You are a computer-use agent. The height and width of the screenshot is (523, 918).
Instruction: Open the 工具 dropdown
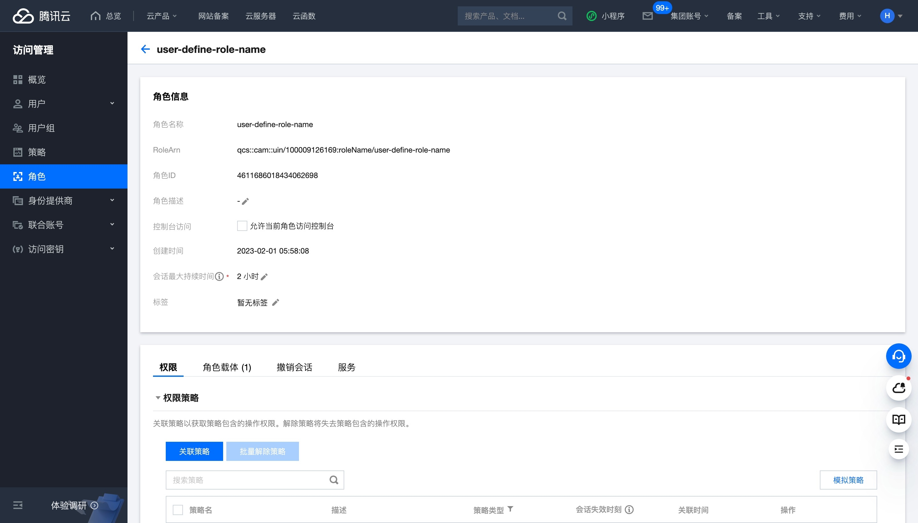pyautogui.click(x=768, y=16)
